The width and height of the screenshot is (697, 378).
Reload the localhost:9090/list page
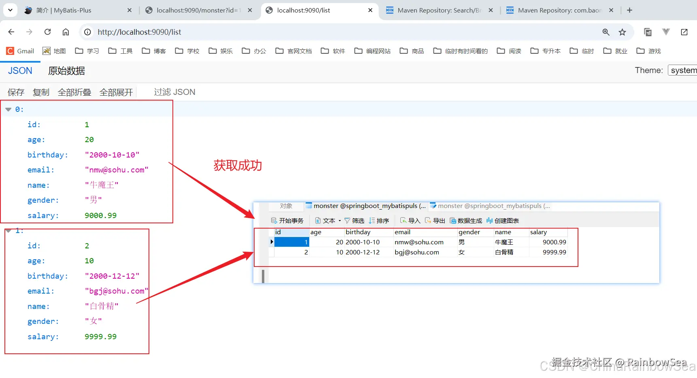[47, 32]
